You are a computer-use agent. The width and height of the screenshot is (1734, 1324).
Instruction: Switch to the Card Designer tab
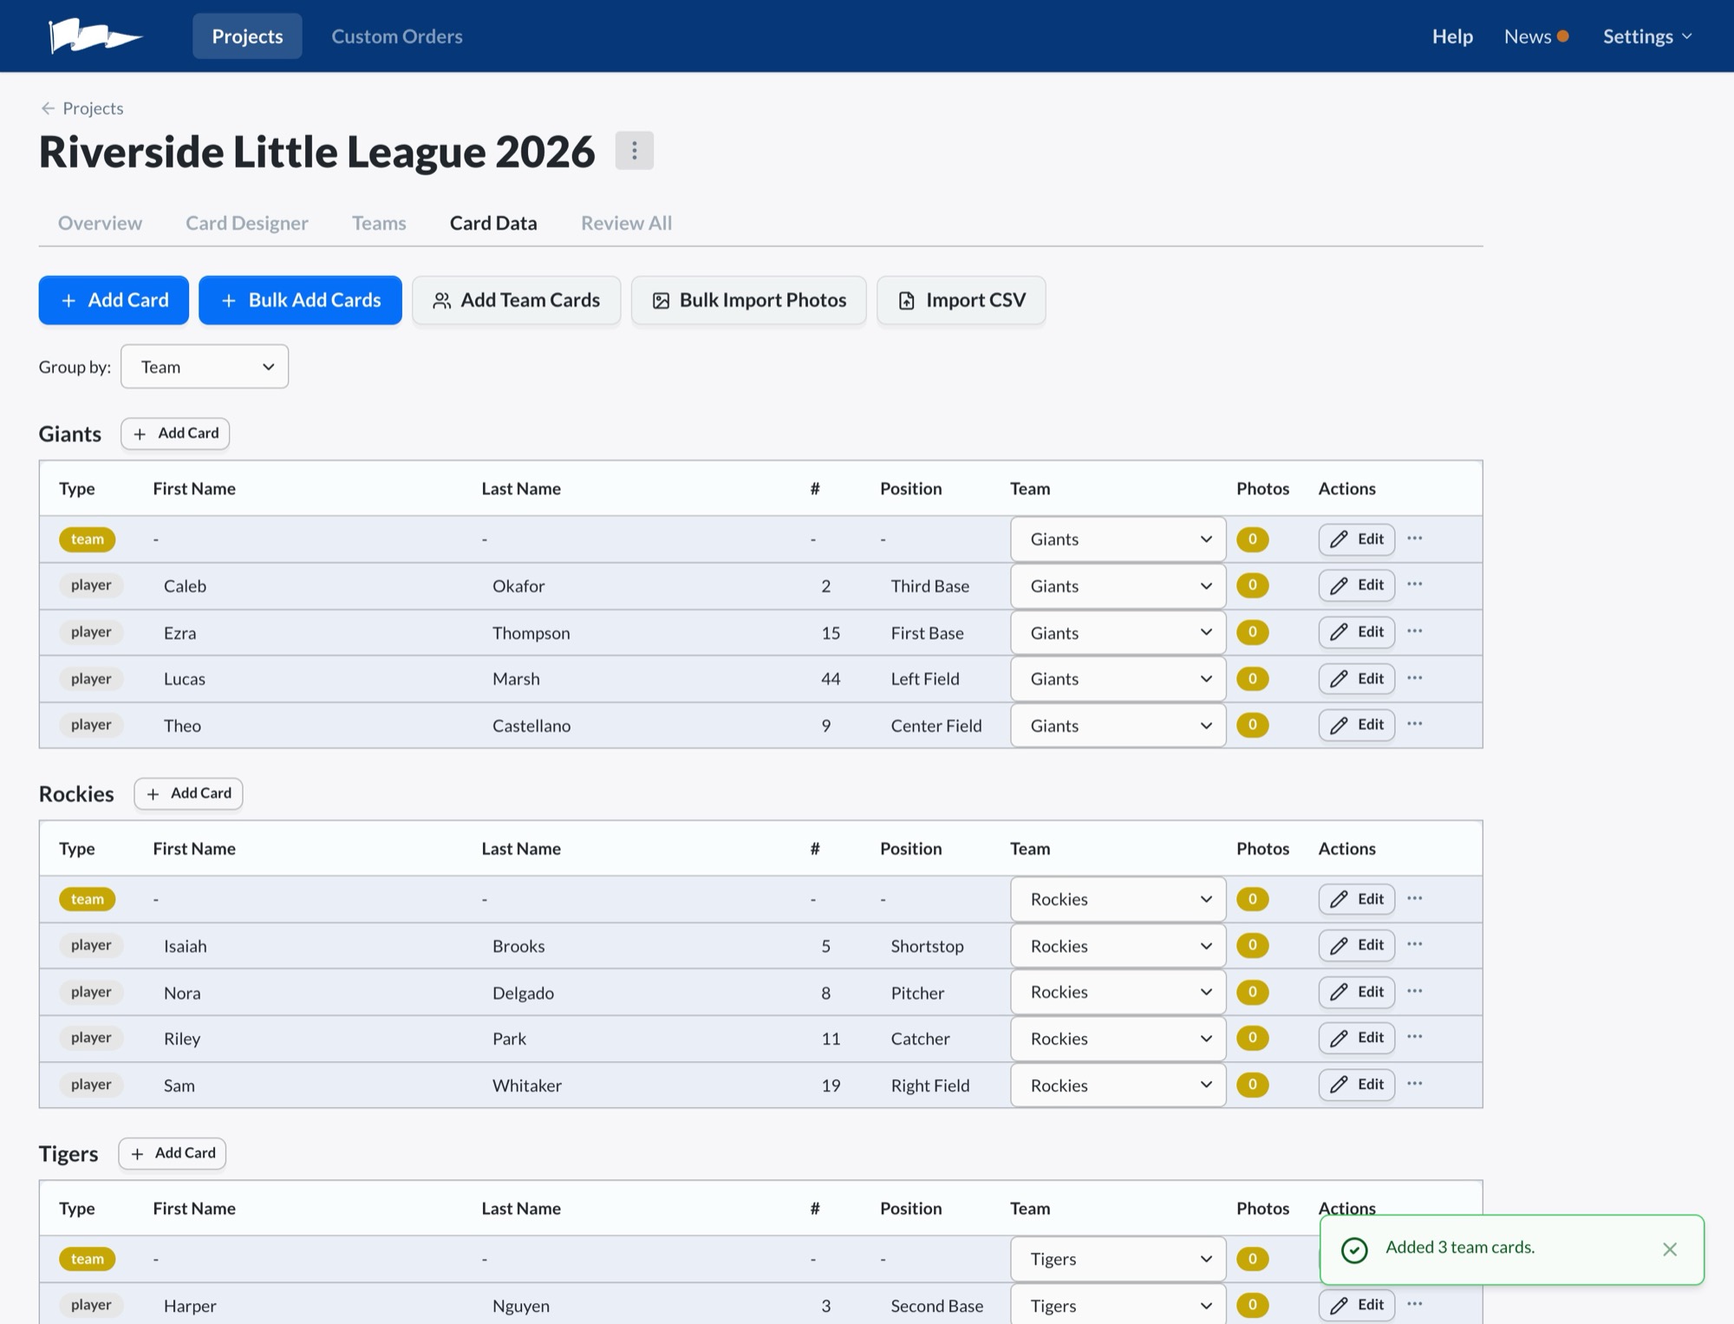(x=247, y=223)
